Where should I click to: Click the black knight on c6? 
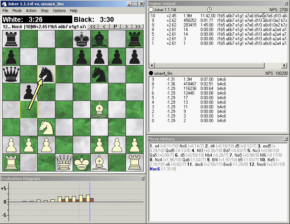(x=47, y=74)
